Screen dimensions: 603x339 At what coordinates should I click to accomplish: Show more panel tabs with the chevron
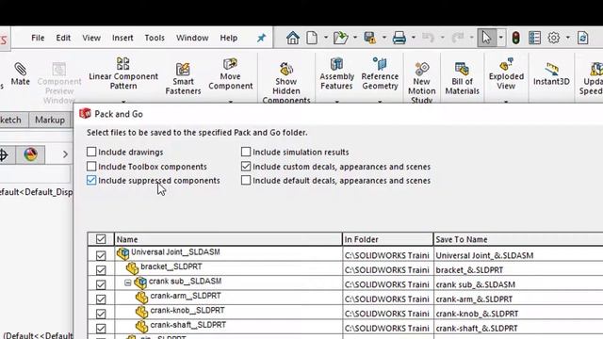(x=65, y=154)
